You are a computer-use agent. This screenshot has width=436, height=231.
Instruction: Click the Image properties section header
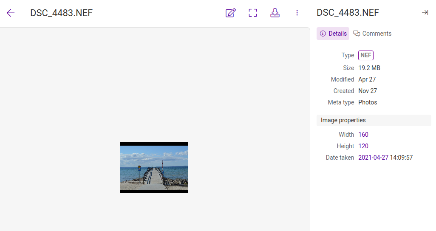point(374,120)
